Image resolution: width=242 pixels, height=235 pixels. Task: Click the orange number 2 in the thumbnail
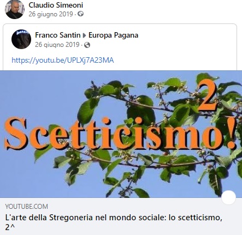pyautogui.click(x=207, y=95)
